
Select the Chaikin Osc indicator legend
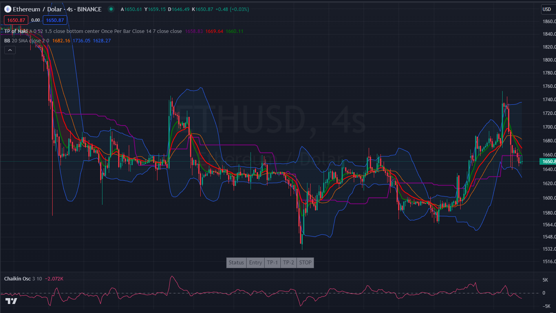tap(22, 278)
